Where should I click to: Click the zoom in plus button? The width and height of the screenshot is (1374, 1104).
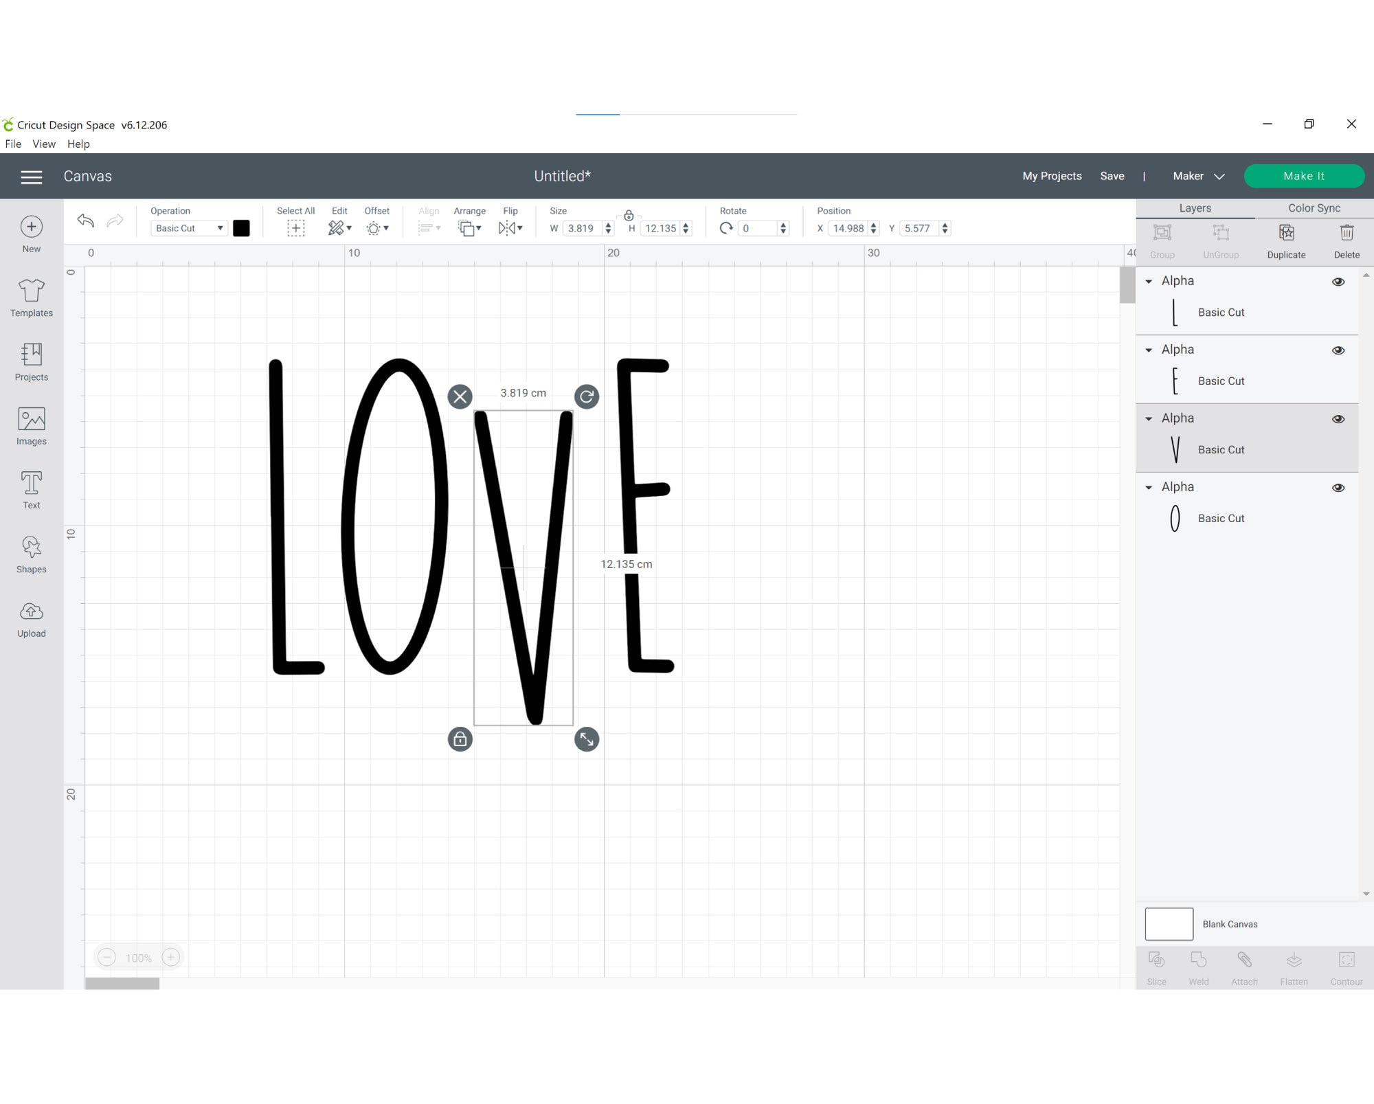pos(171,957)
